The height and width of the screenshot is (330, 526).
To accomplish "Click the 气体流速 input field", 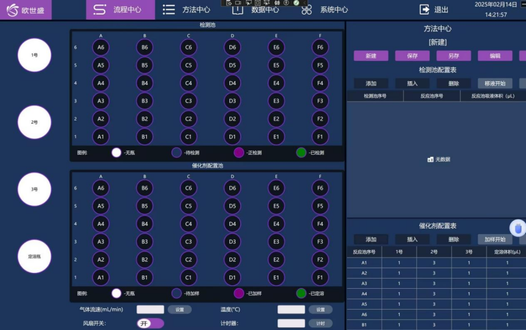I will pos(150,310).
